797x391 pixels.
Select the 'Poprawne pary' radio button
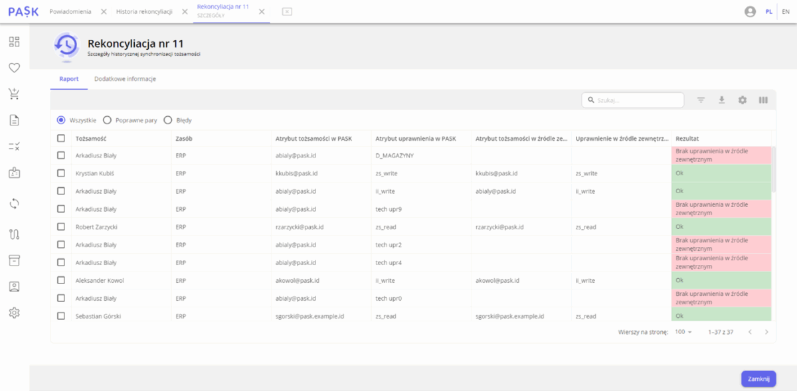point(107,120)
